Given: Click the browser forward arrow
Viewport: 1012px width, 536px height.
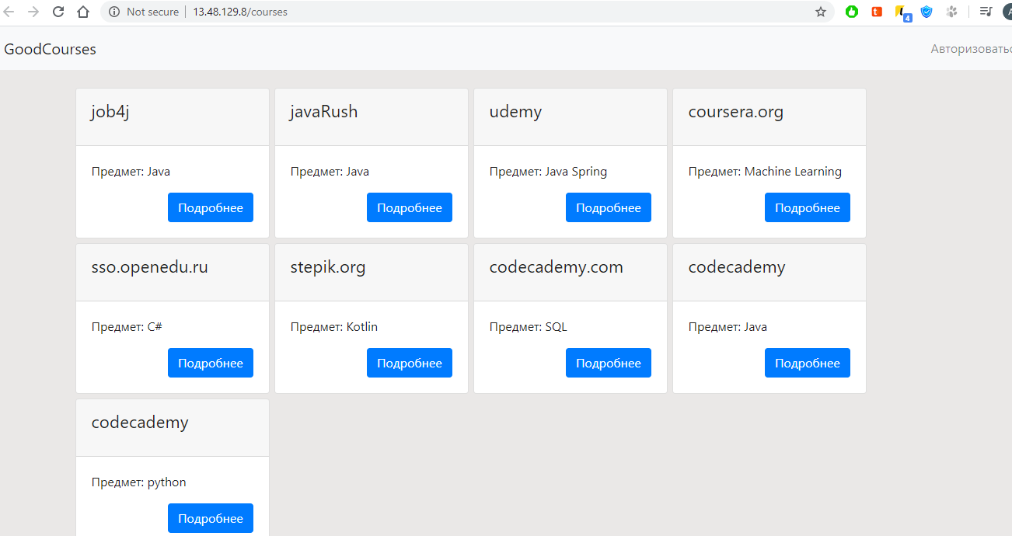Looking at the screenshot, I should pos(33,12).
